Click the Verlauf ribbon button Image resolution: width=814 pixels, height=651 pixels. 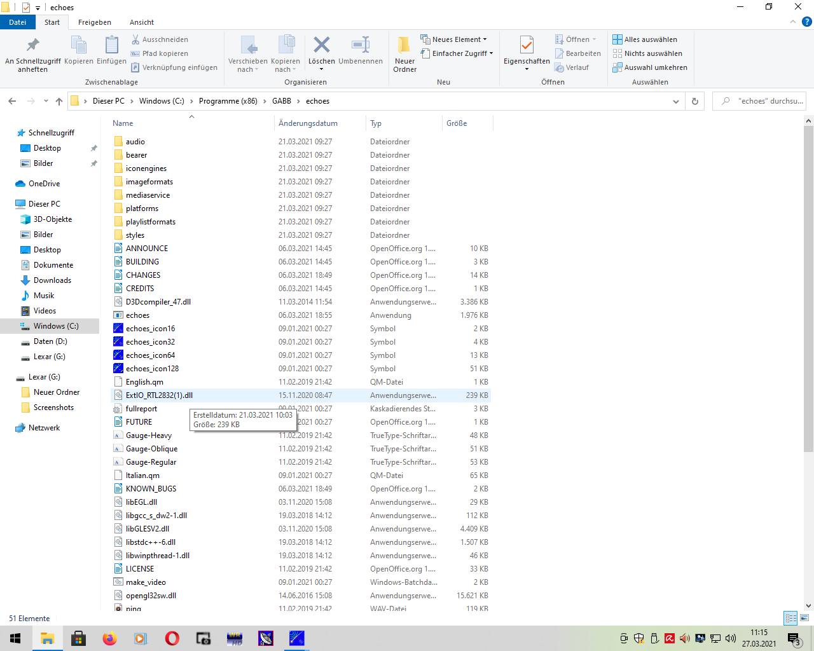click(572, 67)
